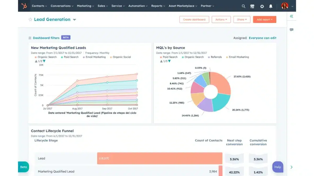Click Create dashboard button
The height and width of the screenshot is (176, 314).
(194, 20)
